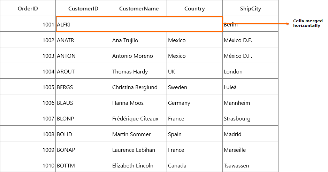
Task: Click the Luleå ship city cell
Action: pyautogui.click(x=250, y=87)
